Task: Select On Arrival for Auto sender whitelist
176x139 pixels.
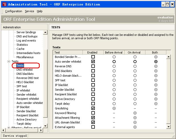Action: click(135, 62)
